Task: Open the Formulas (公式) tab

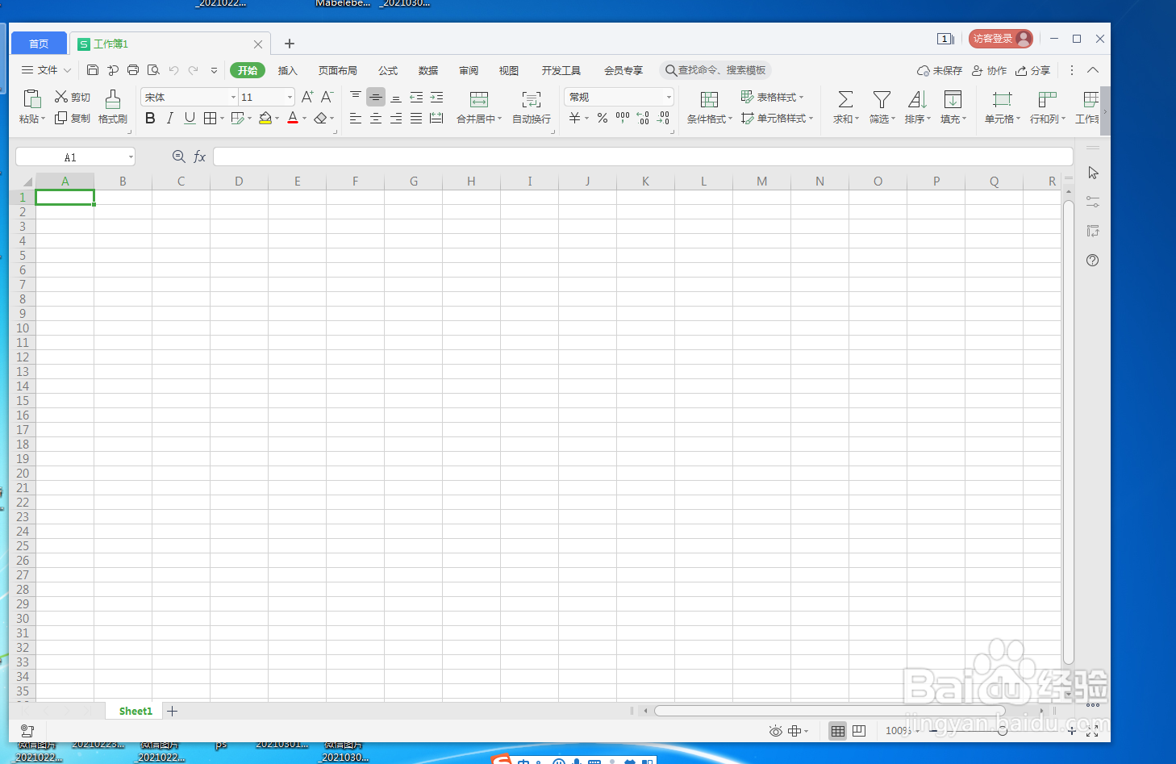Action: (388, 70)
